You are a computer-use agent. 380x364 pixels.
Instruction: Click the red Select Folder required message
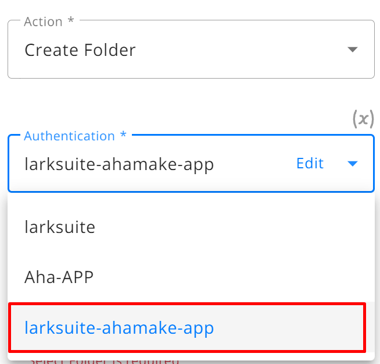tap(104, 359)
